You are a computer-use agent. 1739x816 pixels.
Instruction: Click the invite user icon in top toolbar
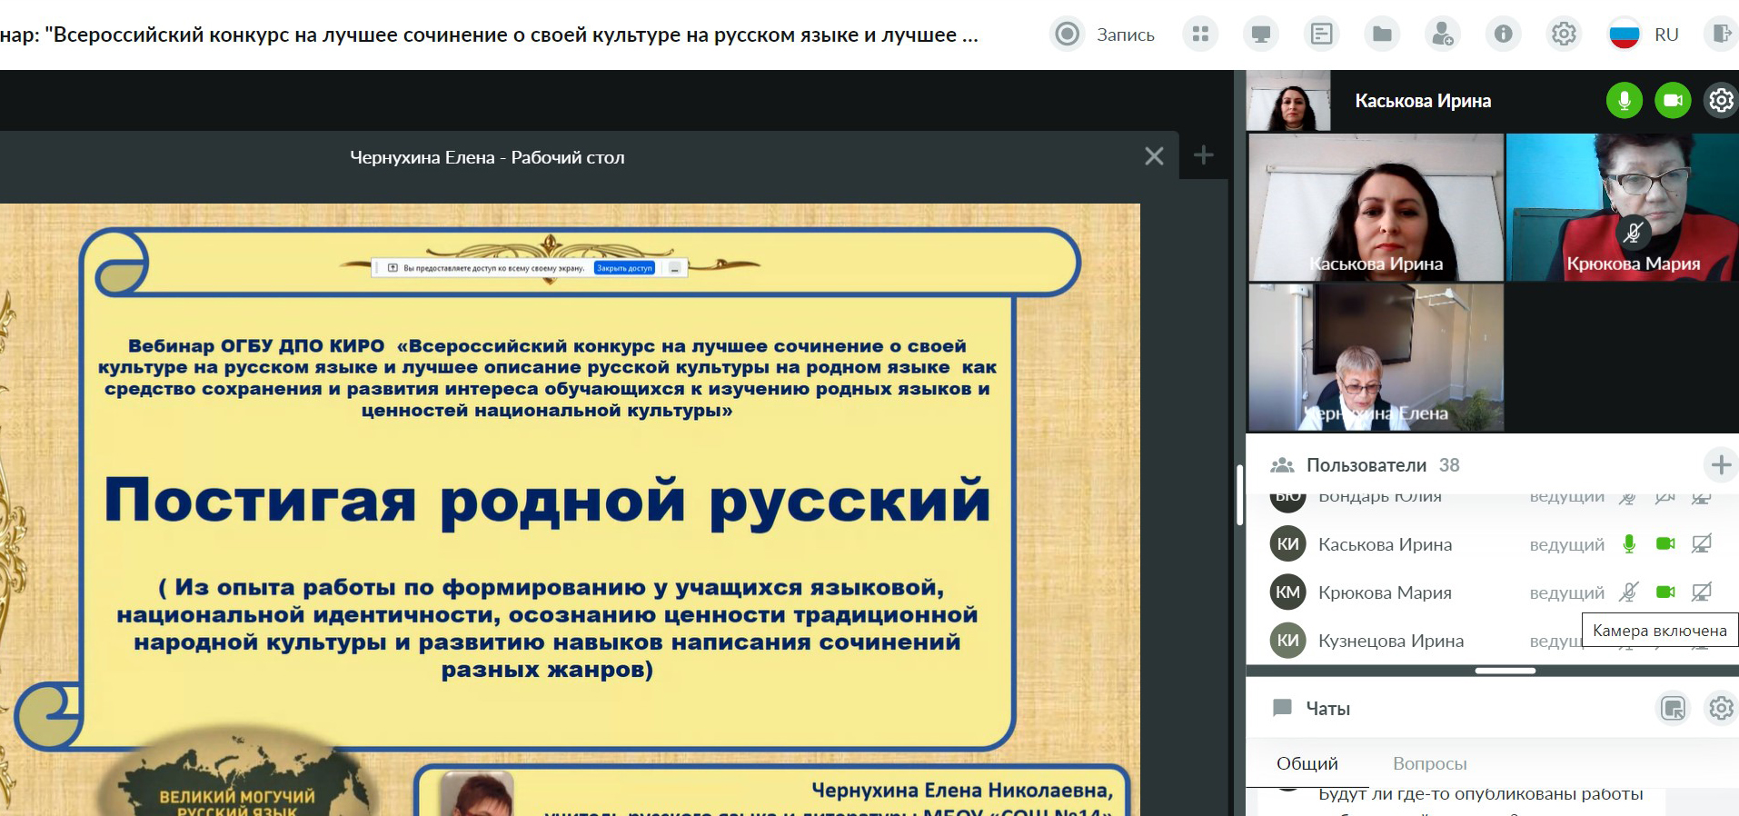click(1443, 35)
